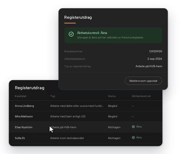Click the Status column header
The image size is (180, 154).
(112, 96)
